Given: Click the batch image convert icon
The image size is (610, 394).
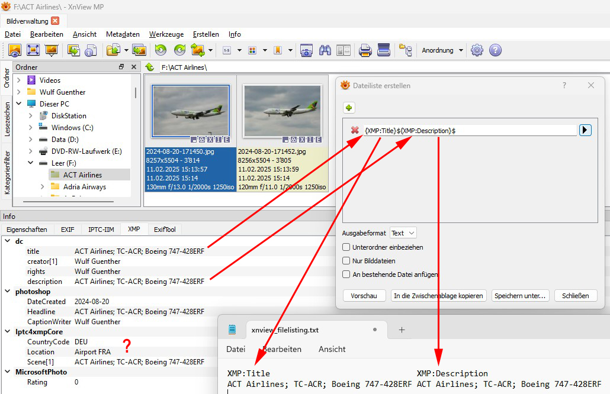Looking at the screenshot, I should coord(139,50).
